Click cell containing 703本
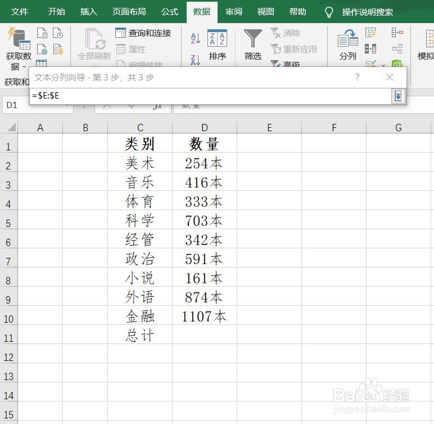 (x=205, y=220)
